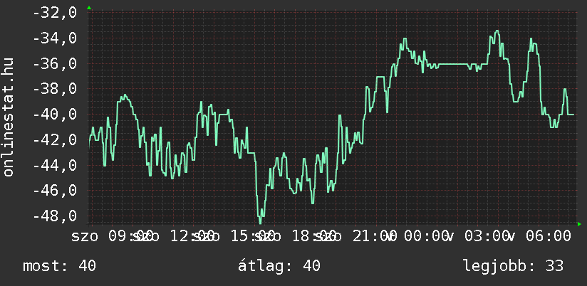The image size is (587, 286).
Task: Click the most: 40 current value text
Action: tap(60, 266)
